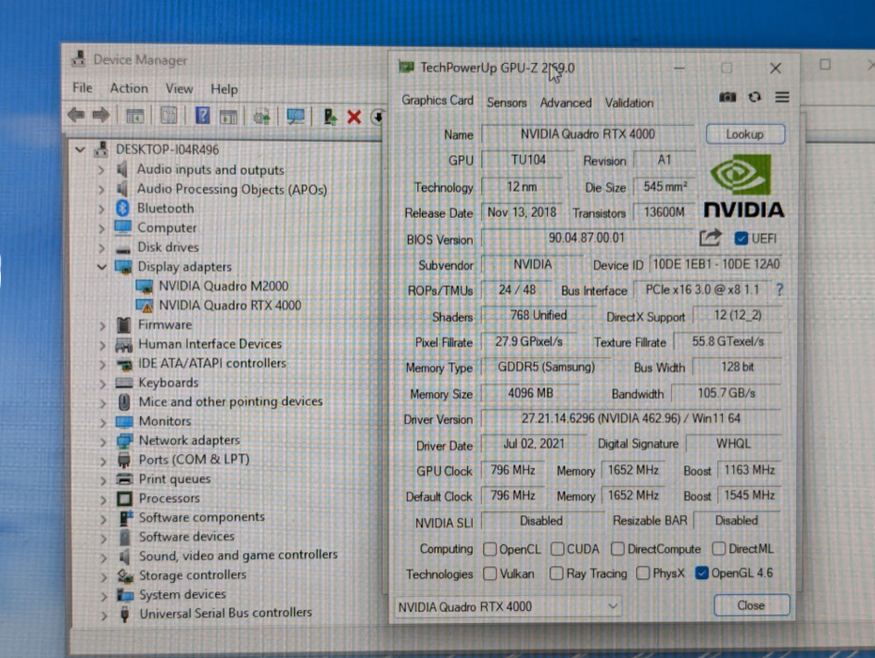This screenshot has width=875, height=658.
Task: Open the File menu in Device Manager
Action: click(83, 87)
